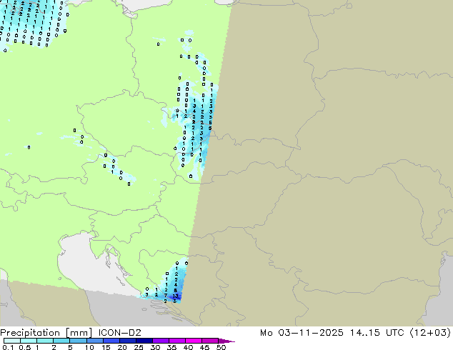Click the 15–20 mm legend color box

(x=111, y=341)
